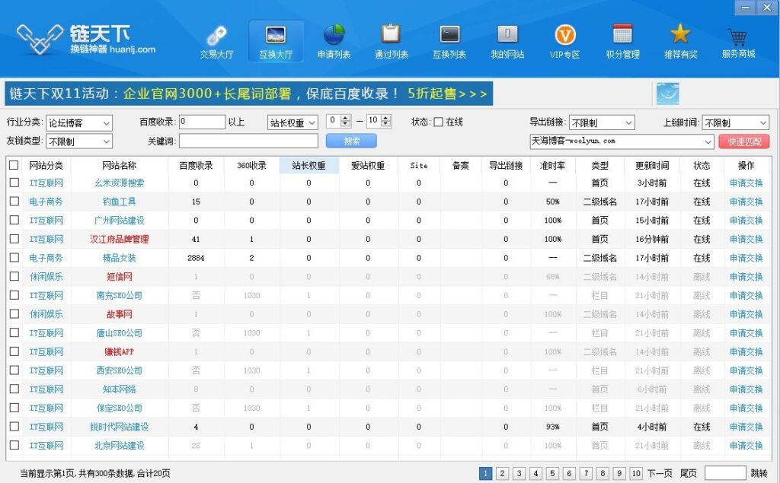Toggle the select-all checkbox in table header
The width and height of the screenshot is (780, 483).
(14, 165)
